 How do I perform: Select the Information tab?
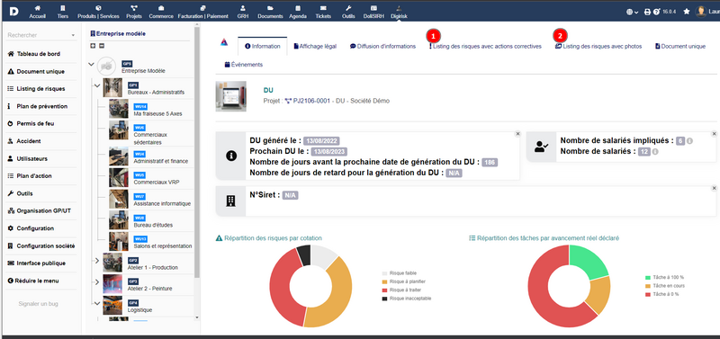click(262, 47)
